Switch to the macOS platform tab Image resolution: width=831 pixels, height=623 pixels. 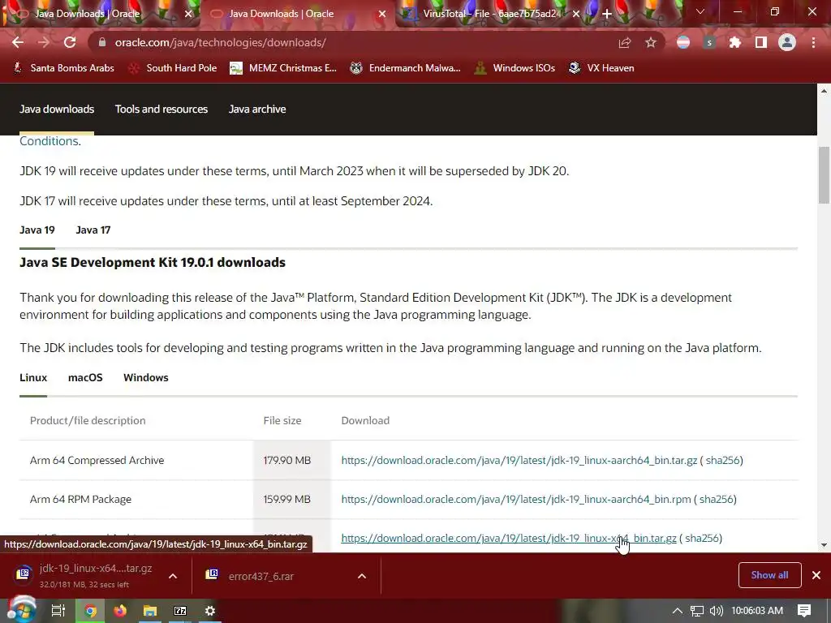click(x=85, y=378)
